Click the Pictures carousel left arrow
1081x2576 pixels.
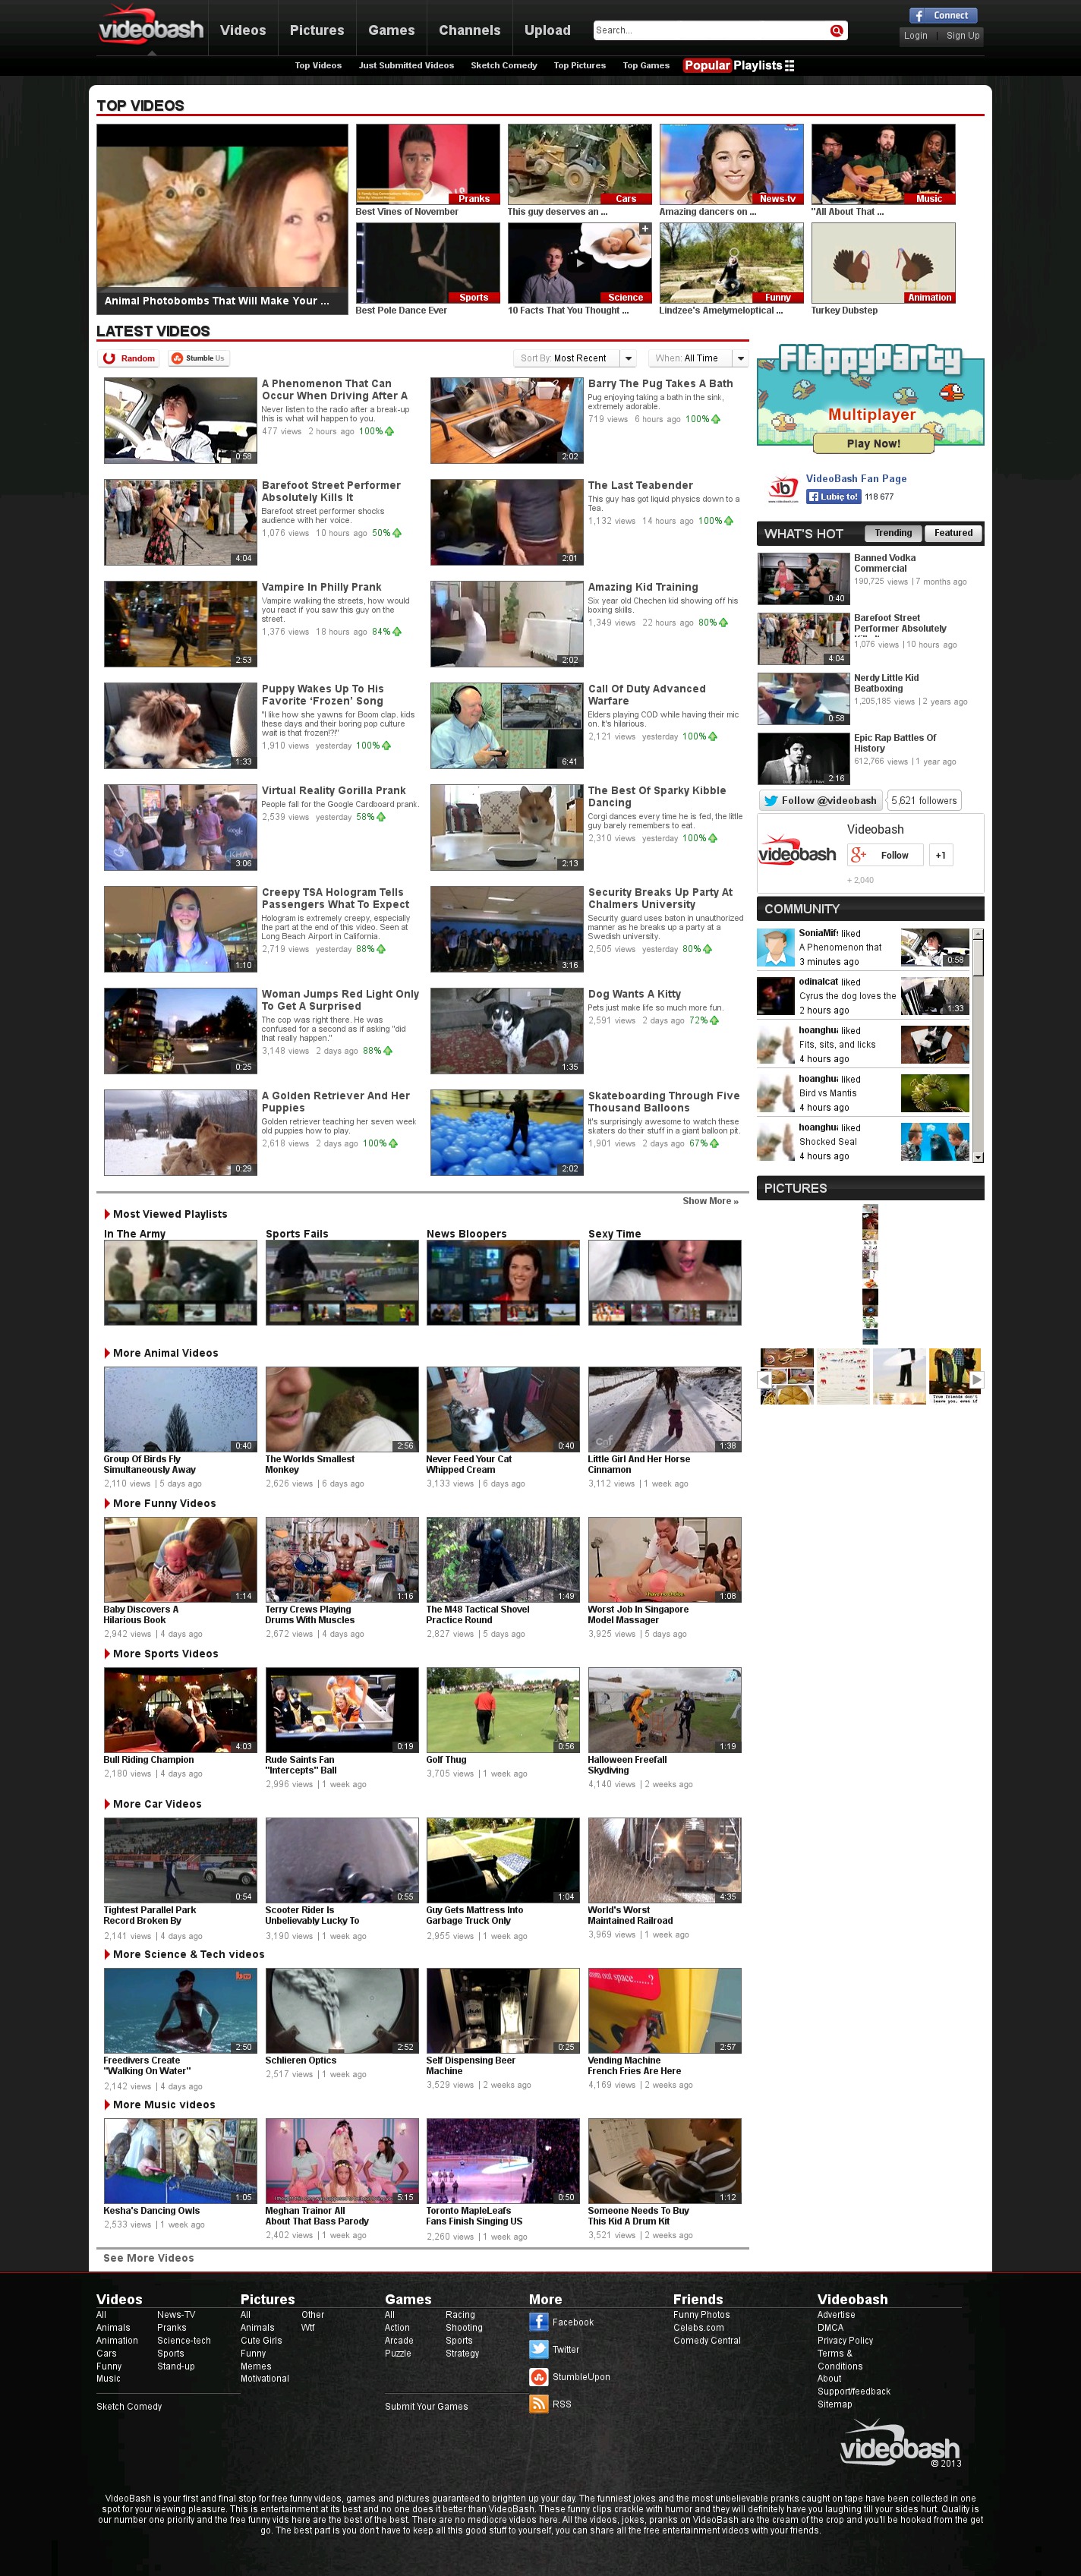(x=765, y=1379)
